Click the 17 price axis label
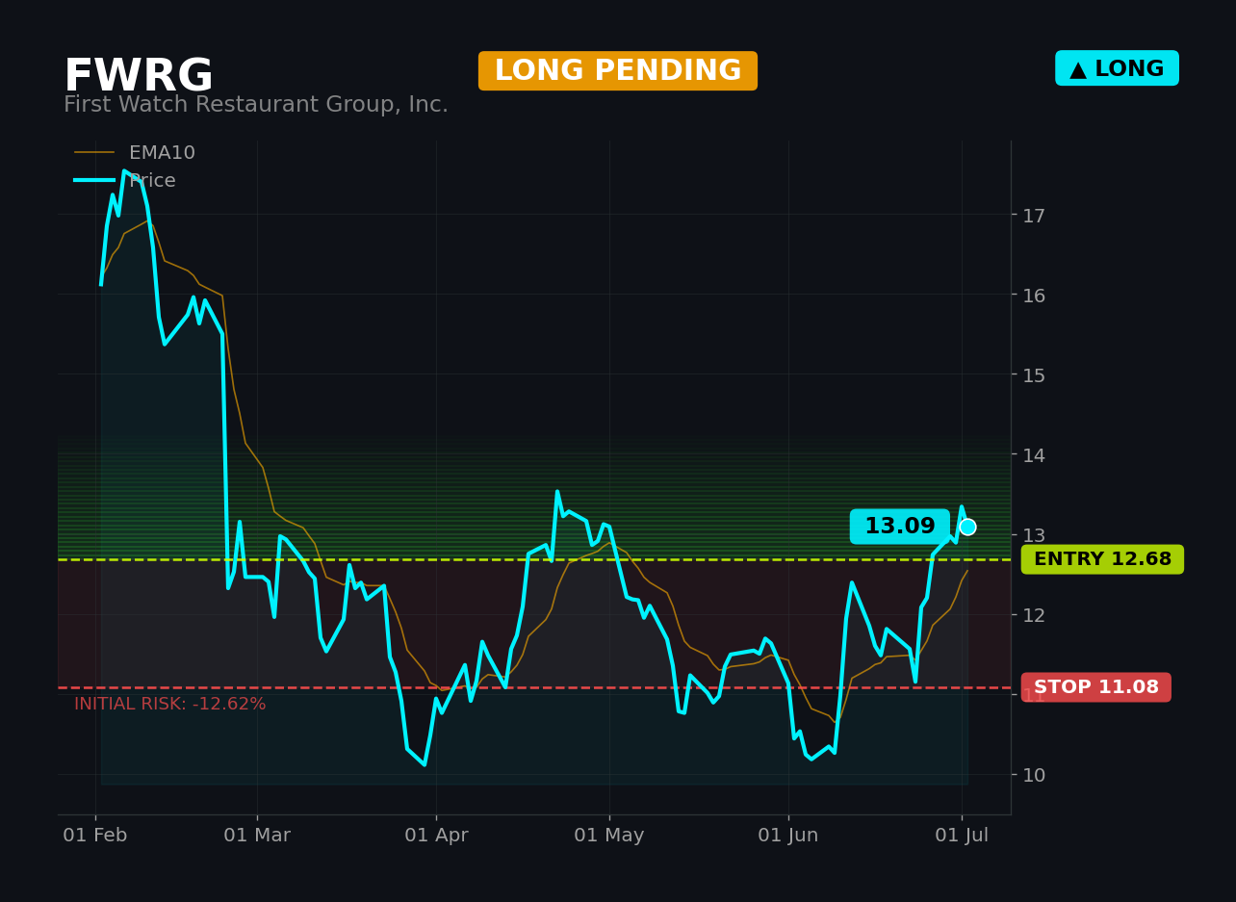The height and width of the screenshot is (902, 1236). point(1034,216)
